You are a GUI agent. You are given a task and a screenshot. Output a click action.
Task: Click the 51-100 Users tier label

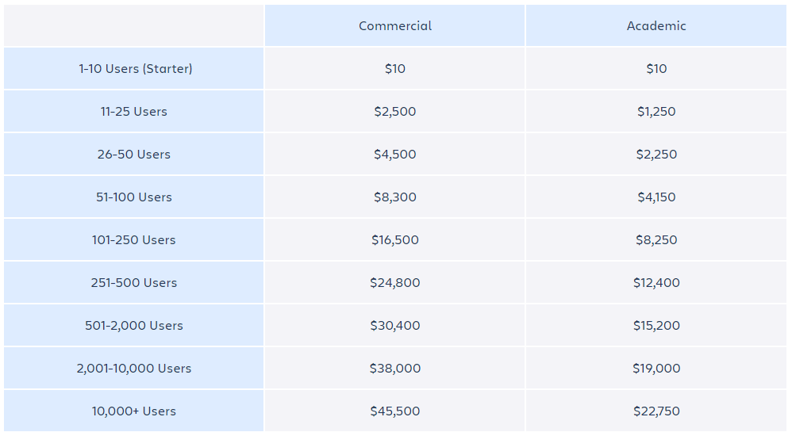(134, 197)
